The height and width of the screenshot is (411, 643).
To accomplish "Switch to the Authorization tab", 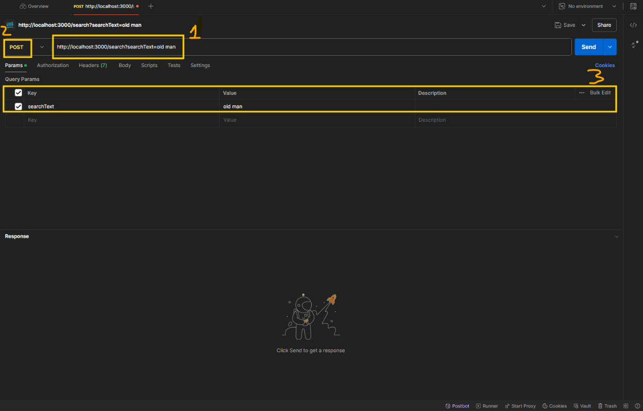I will 53,65.
